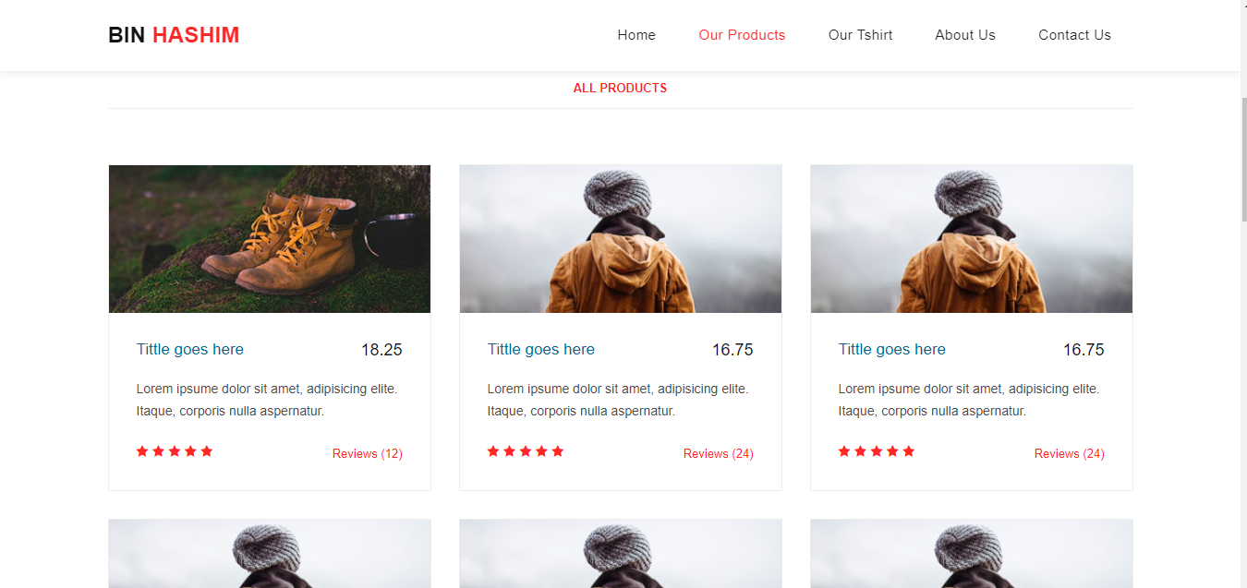Screen dimensions: 1247x588
Task: Select the fifth star under the middle hoodie product
Action: click(557, 451)
